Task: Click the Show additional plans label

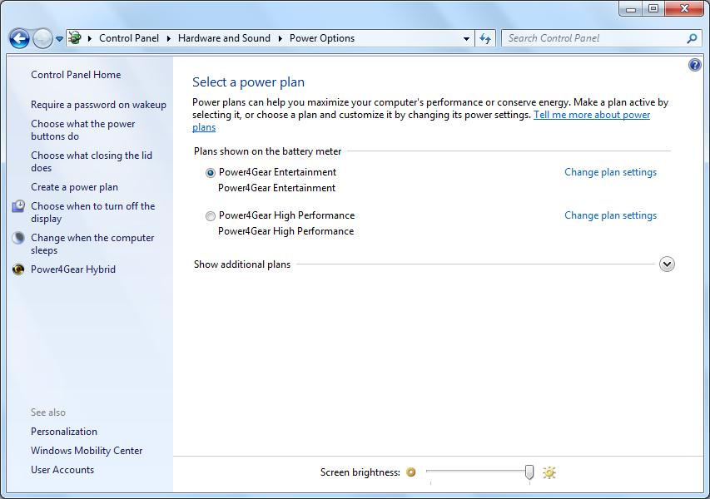Action: [x=241, y=264]
